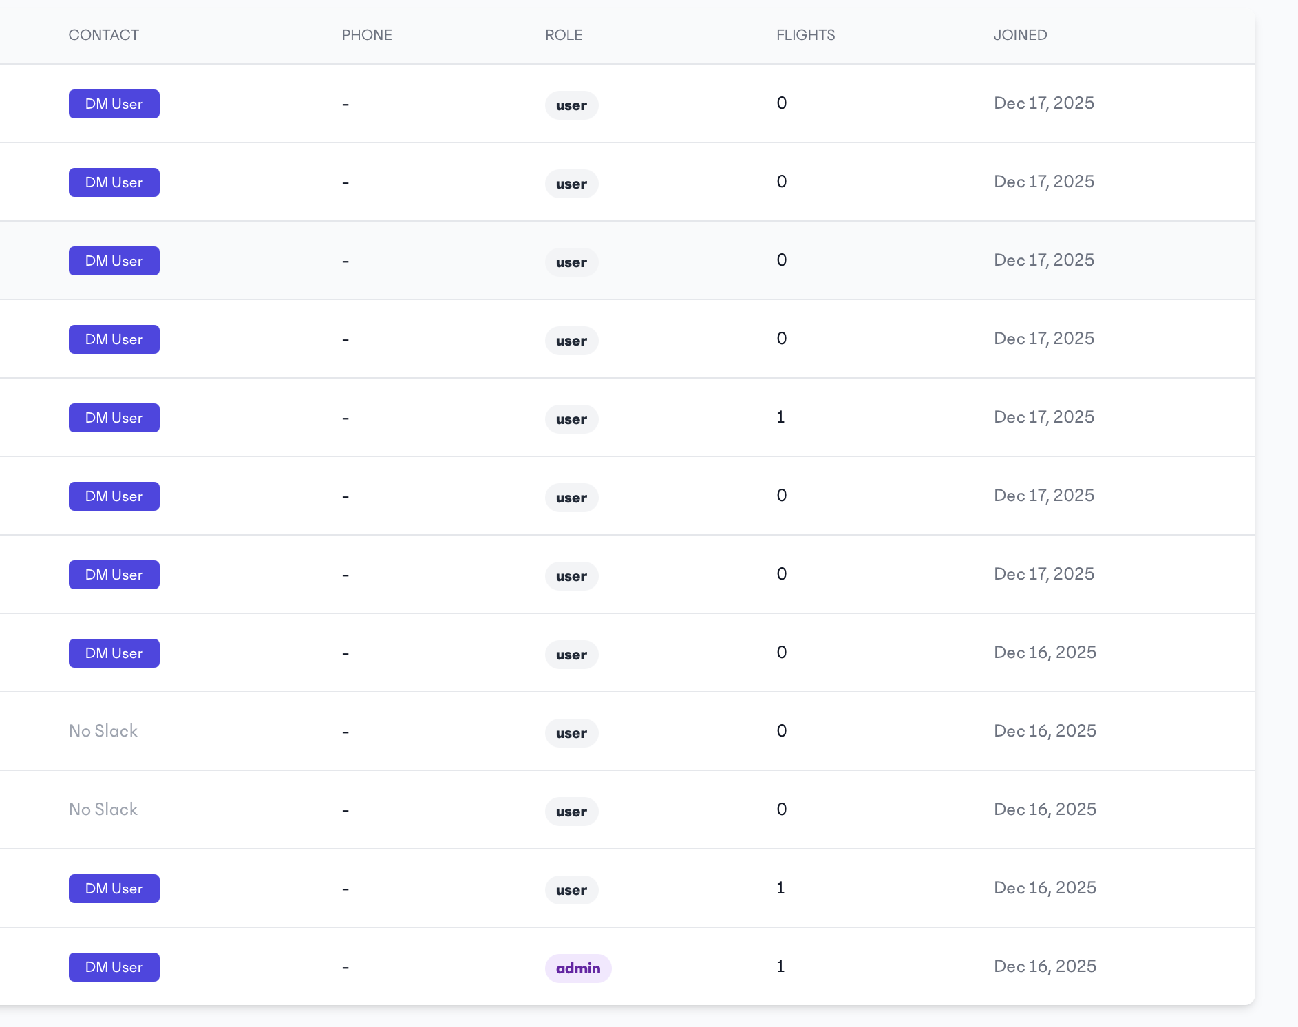Click the CONTACT column header
This screenshot has height=1027, width=1298.
pyautogui.click(x=104, y=35)
